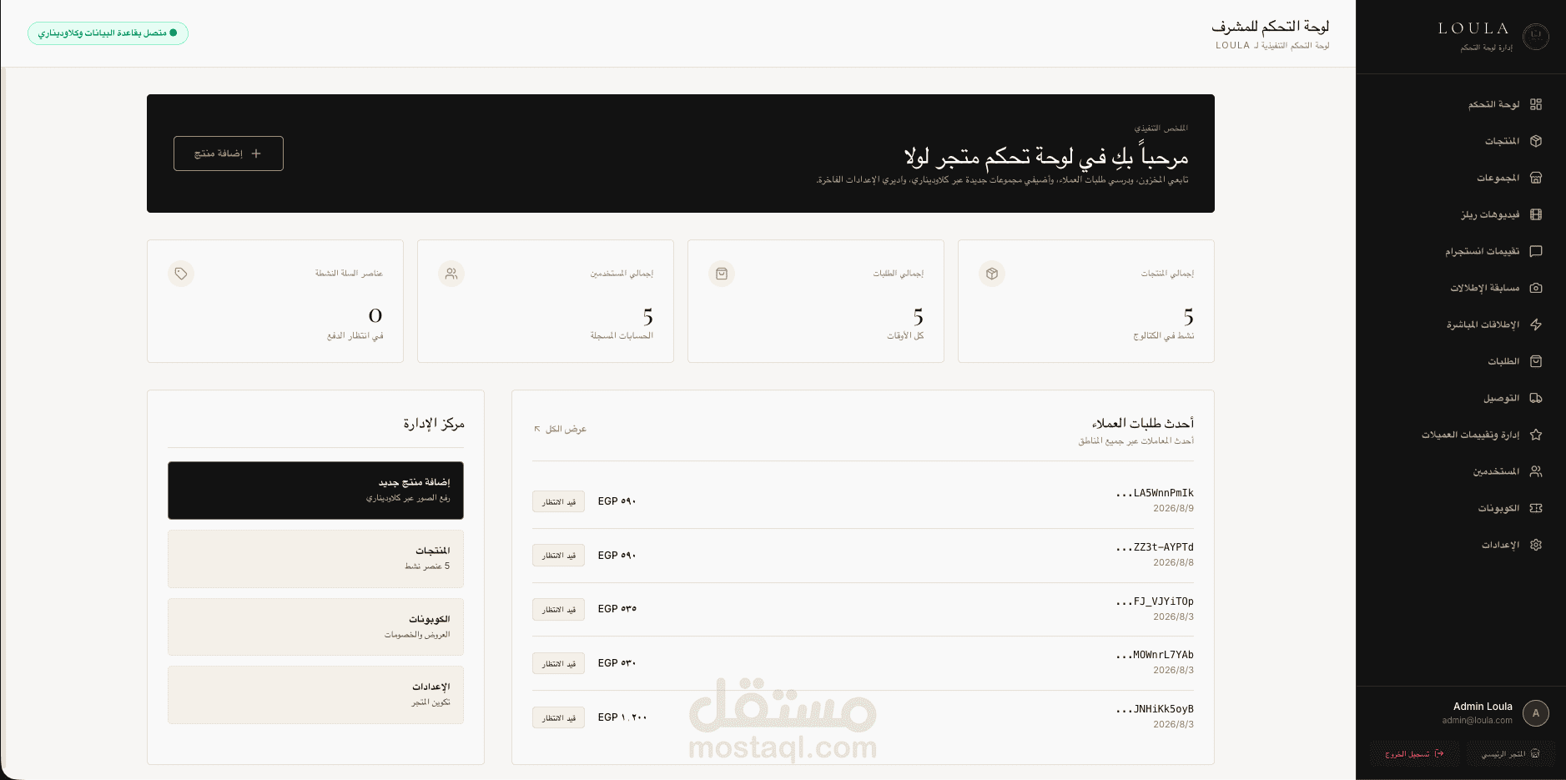Viewport: 1566px width, 780px height.
Task: Click the عرض الكل link for orders
Action: (561, 429)
